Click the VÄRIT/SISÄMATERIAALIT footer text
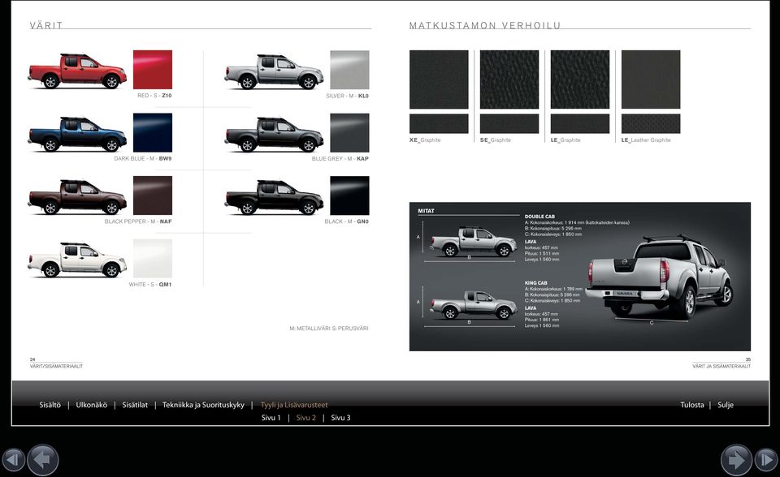The width and height of the screenshot is (780, 477). point(56,366)
